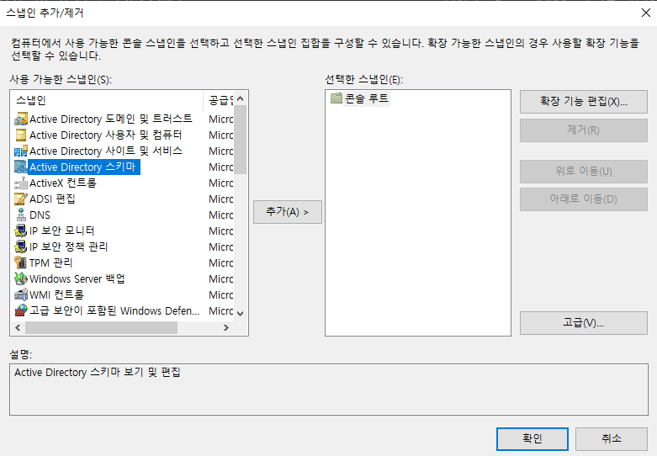This screenshot has width=657, height=456.
Task: Click the Windows Server 백업 icon
Action: [x=21, y=278]
